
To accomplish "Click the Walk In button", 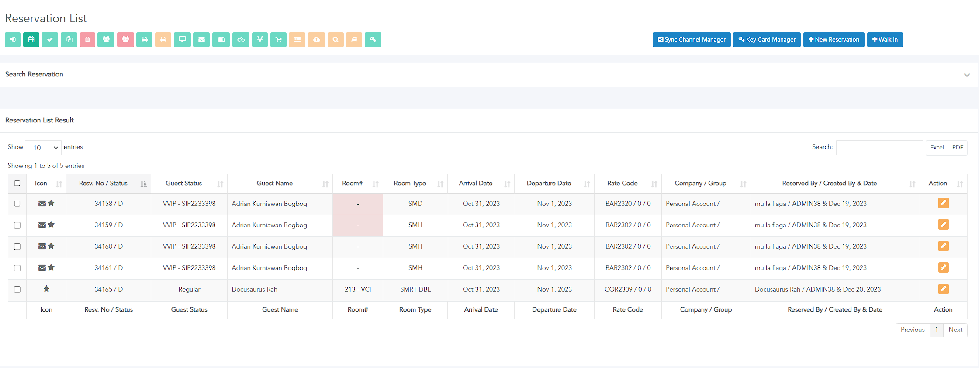I will [885, 40].
